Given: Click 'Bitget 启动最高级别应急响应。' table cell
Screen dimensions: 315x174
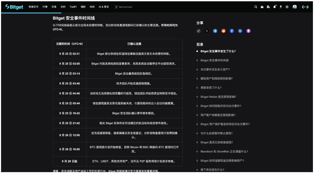Looking at the screenshot, I should (x=134, y=73).
